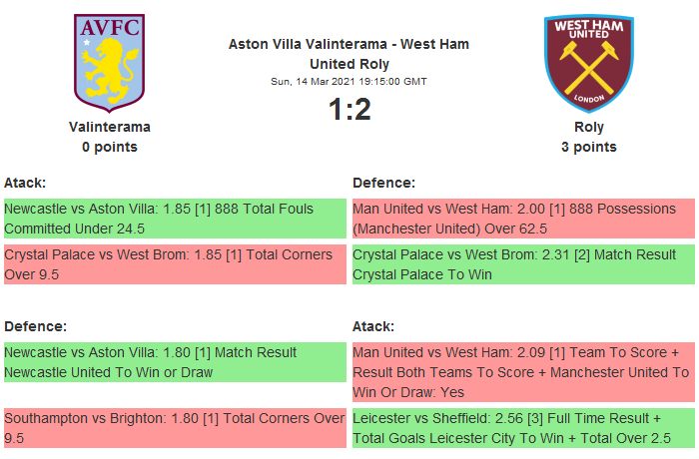Click Roly's 3 points label
Viewport: 699px width, 459px height.
(589, 147)
